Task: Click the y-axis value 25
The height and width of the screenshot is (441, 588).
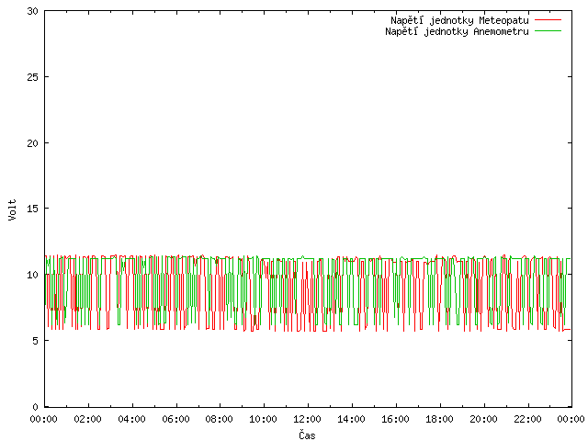Action: (33, 77)
